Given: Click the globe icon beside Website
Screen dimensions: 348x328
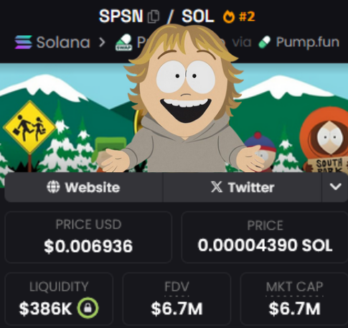Looking at the screenshot, I should click(x=53, y=187).
